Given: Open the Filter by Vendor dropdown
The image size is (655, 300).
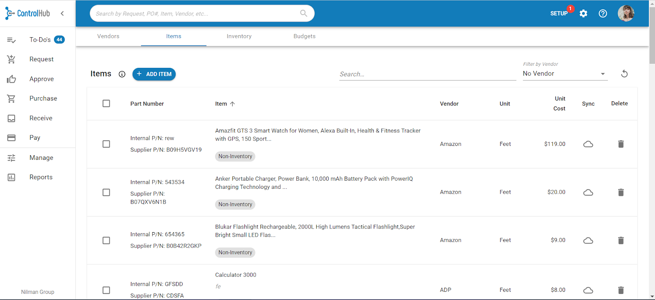Looking at the screenshot, I should point(565,74).
